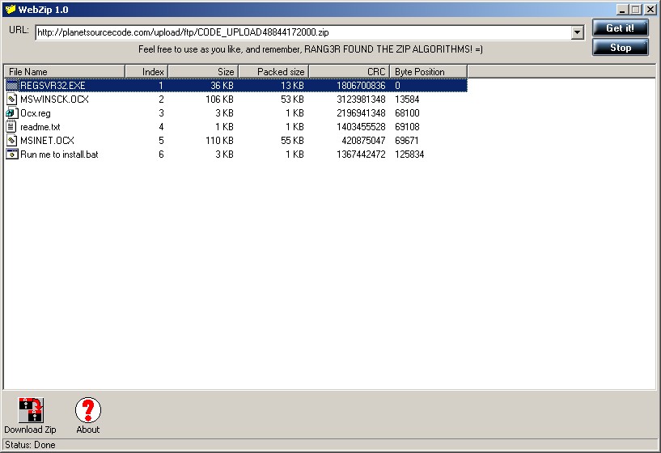Sort by Byte Position column header

[x=428, y=72]
